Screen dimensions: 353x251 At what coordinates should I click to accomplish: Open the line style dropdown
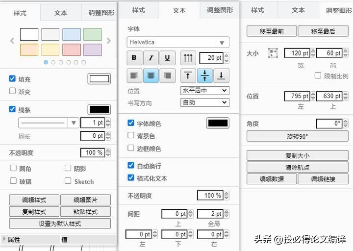49,123
